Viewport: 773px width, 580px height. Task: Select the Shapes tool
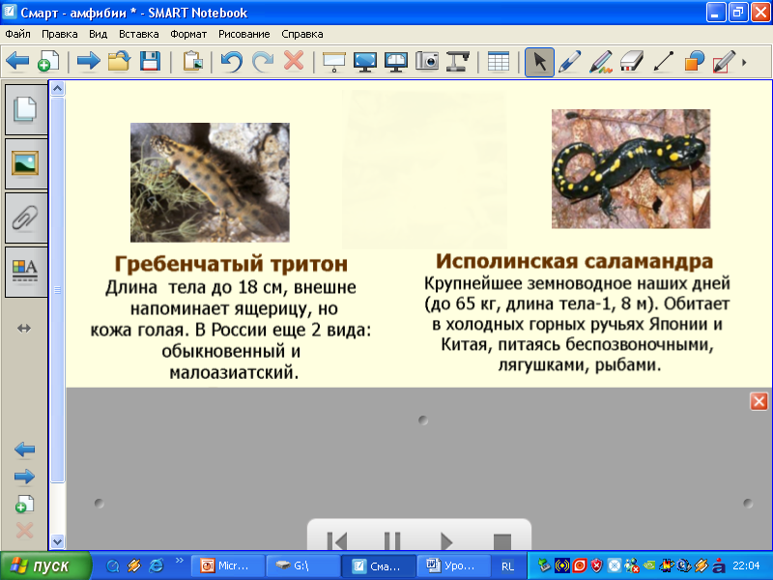point(694,62)
